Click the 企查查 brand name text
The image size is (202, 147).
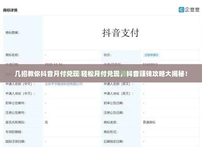pos(192,10)
